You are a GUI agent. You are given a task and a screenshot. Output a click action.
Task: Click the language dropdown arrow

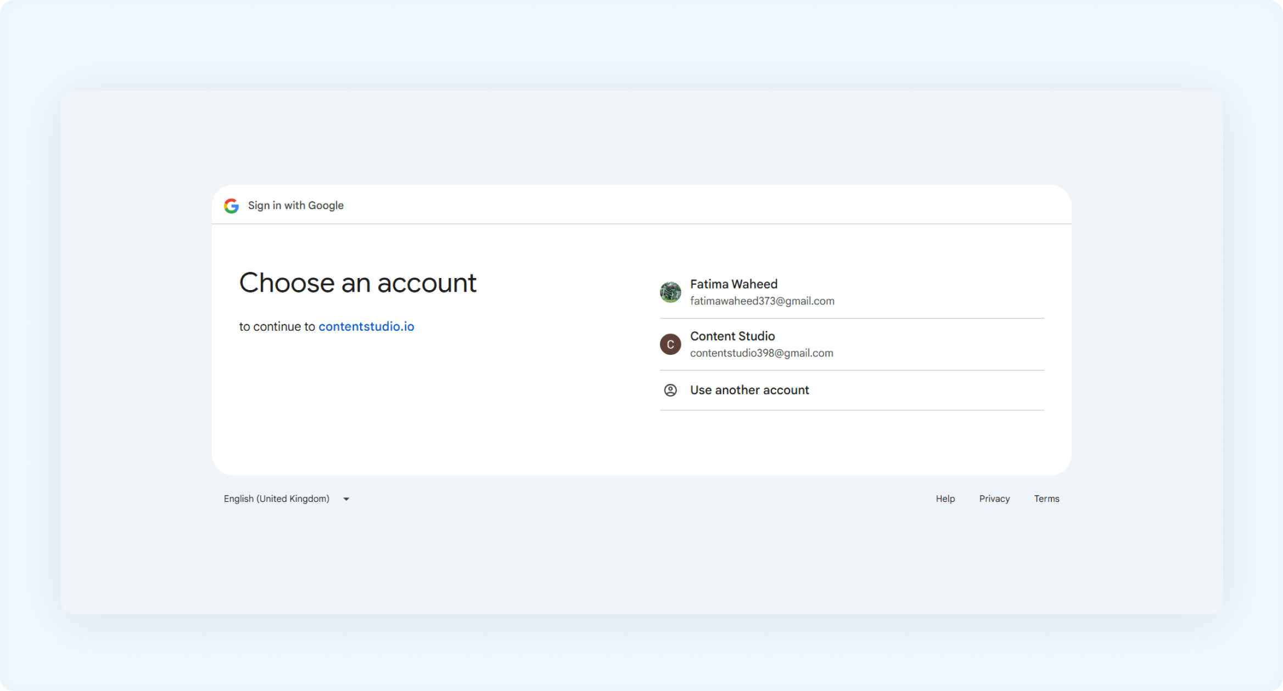tap(346, 499)
